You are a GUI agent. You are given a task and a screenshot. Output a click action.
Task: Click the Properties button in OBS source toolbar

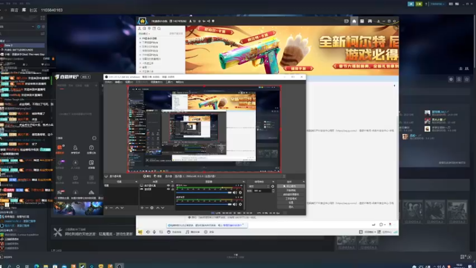(x=147, y=176)
